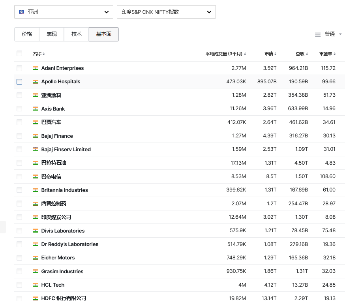345x306 pixels.
Task: Click the Asia region flag icon in dropdown
Action: [x=22, y=12]
